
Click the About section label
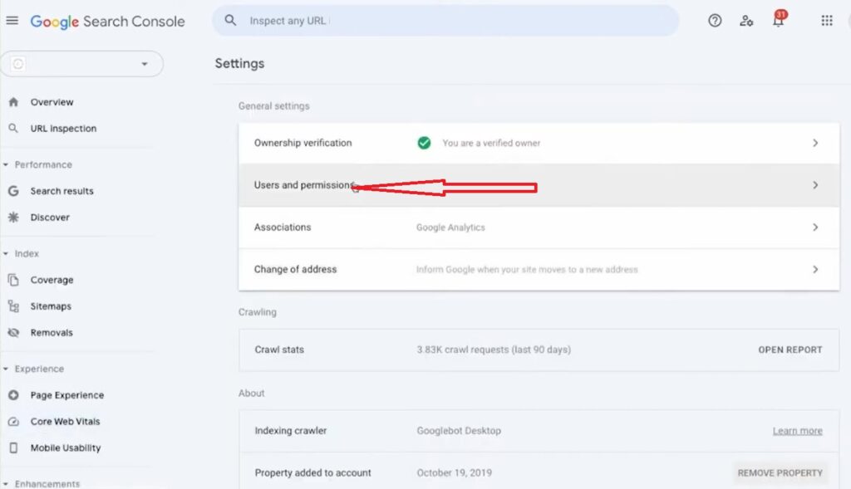(251, 393)
